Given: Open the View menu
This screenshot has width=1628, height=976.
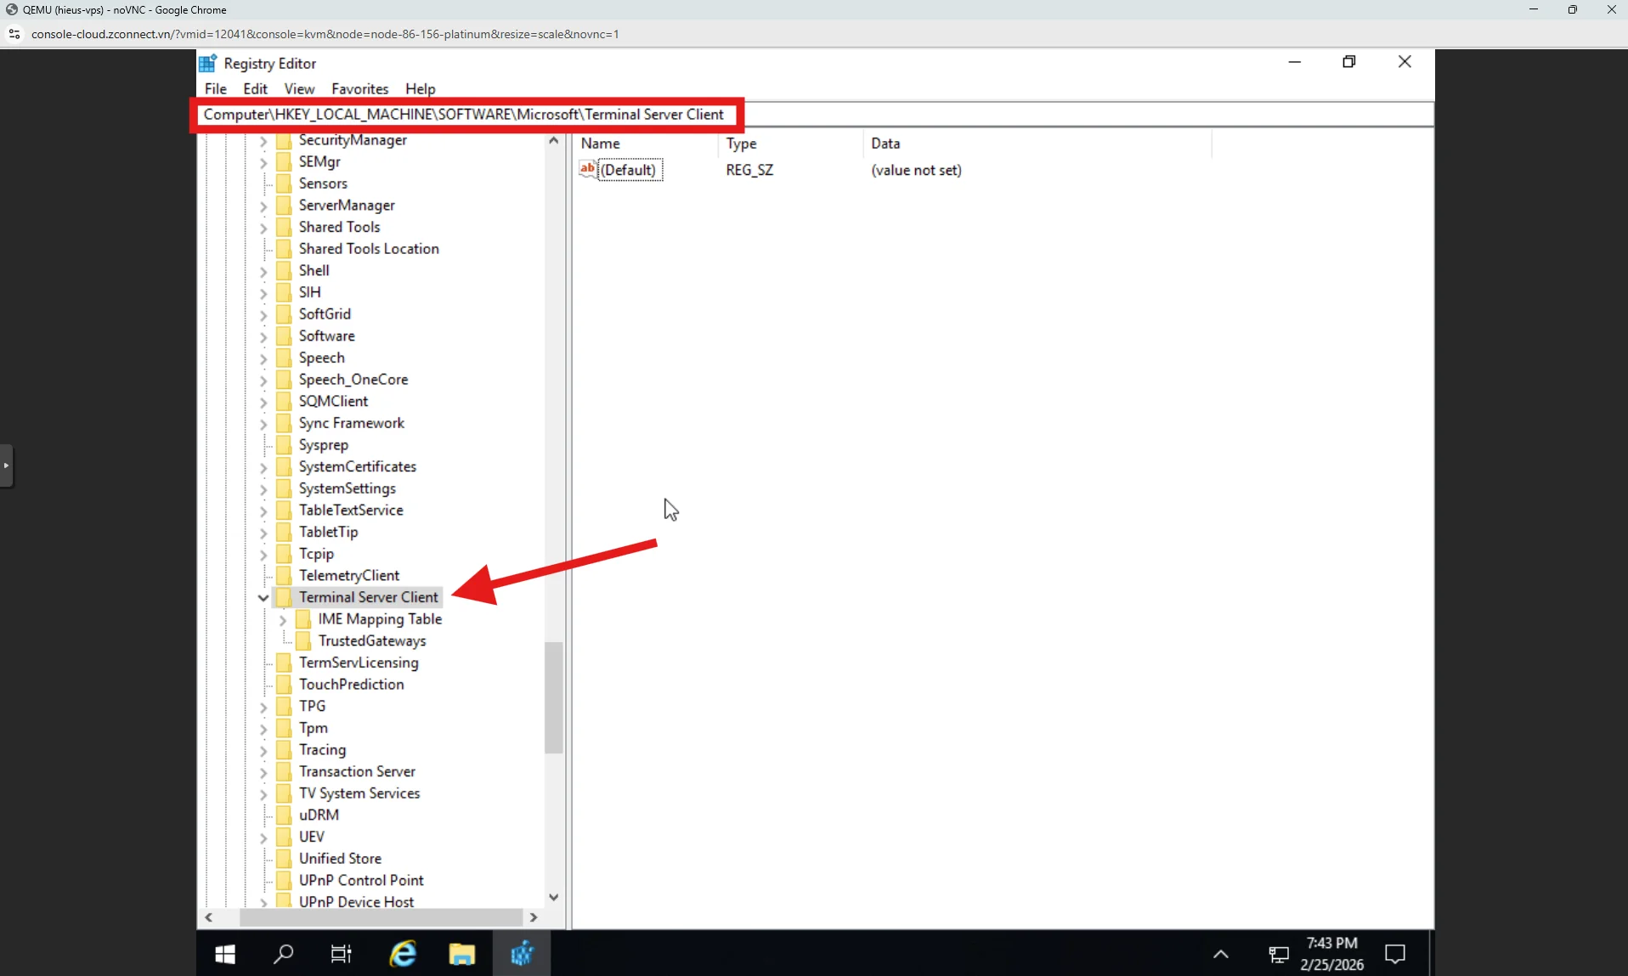Looking at the screenshot, I should coord(299,88).
